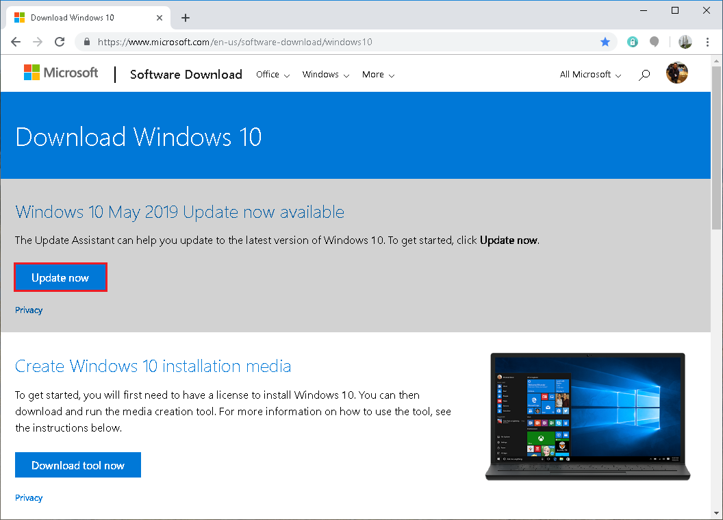Click the Software Download heading link
Viewport: 723px width, 520px height.
point(186,75)
